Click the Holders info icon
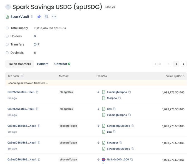 pos(7,36)
